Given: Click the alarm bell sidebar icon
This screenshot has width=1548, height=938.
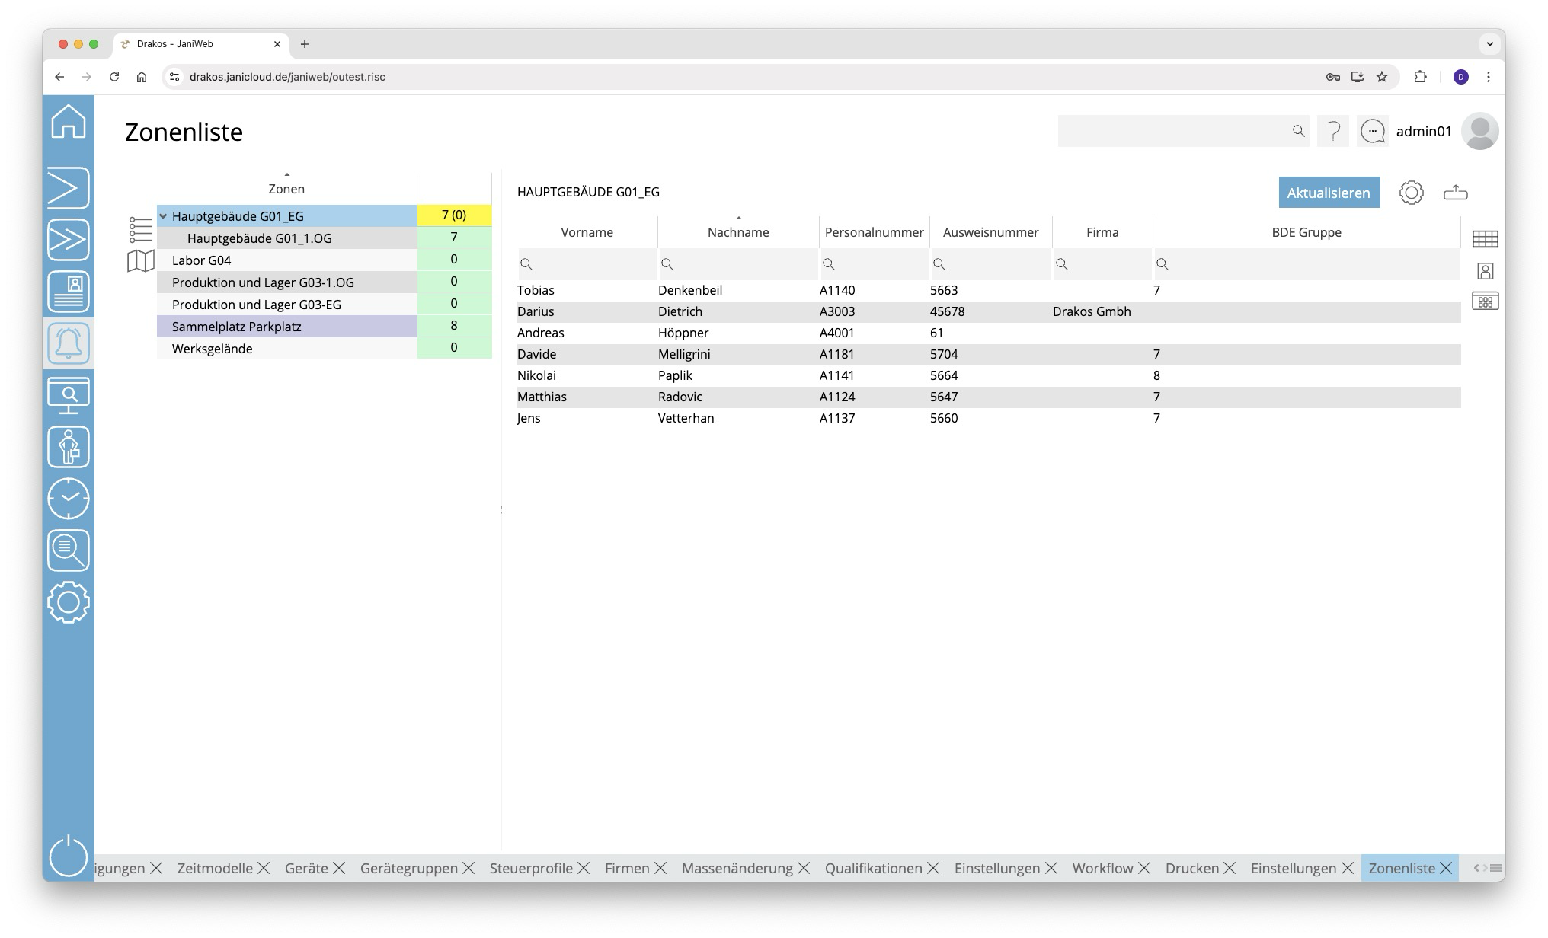Looking at the screenshot, I should tap(69, 343).
